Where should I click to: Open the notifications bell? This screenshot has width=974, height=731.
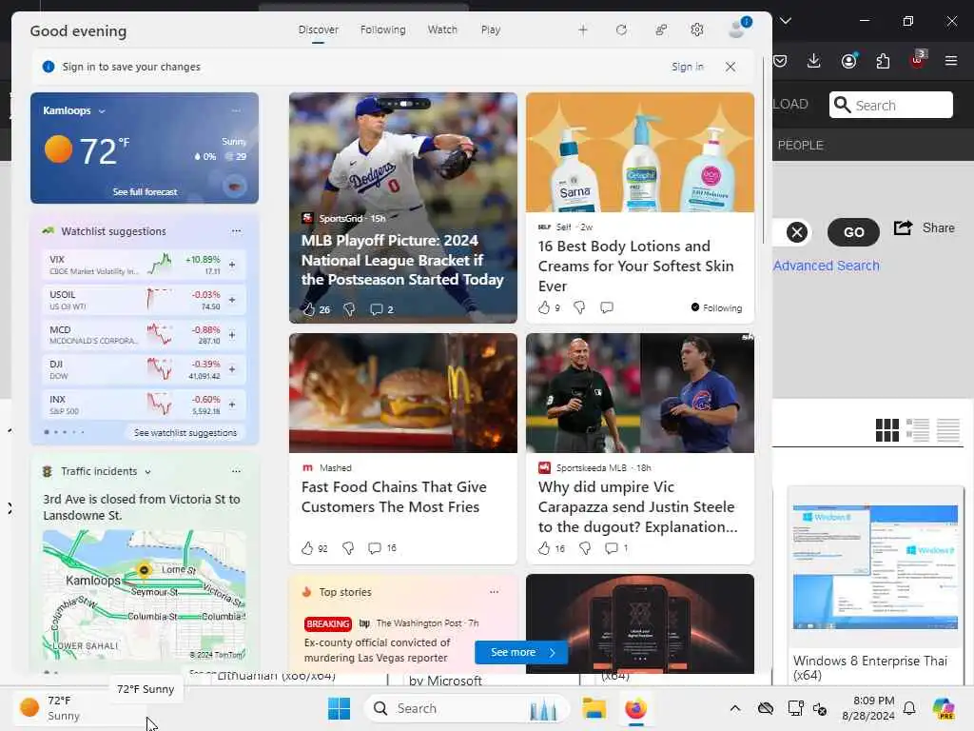[x=909, y=708]
